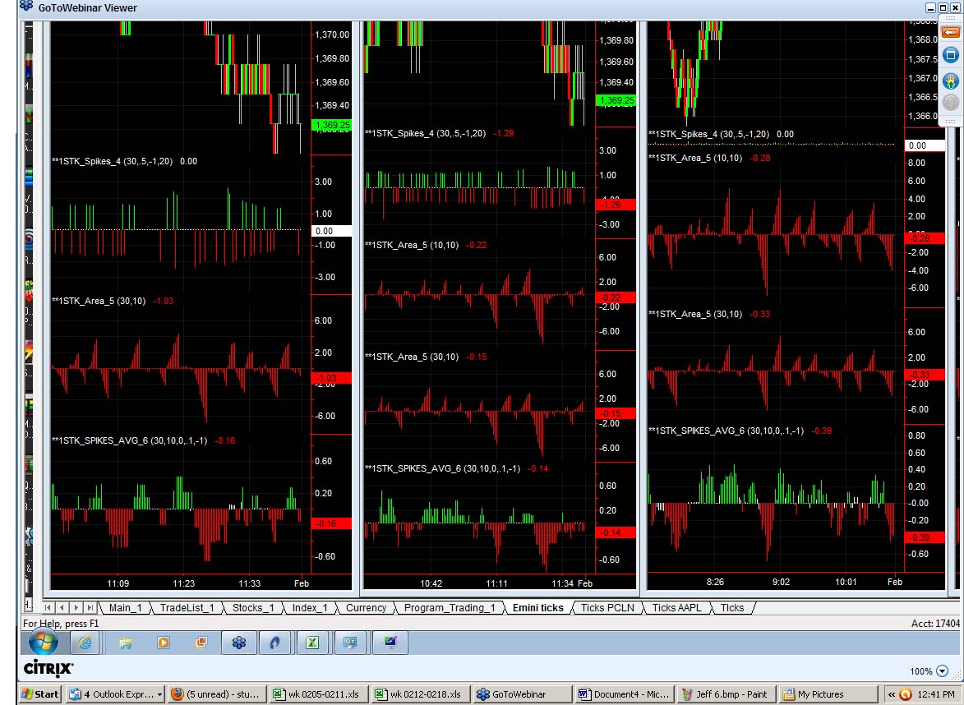Select the Program_Trading_1 tab
This screenshot has height=705, width=964.
tap(450, 608)
